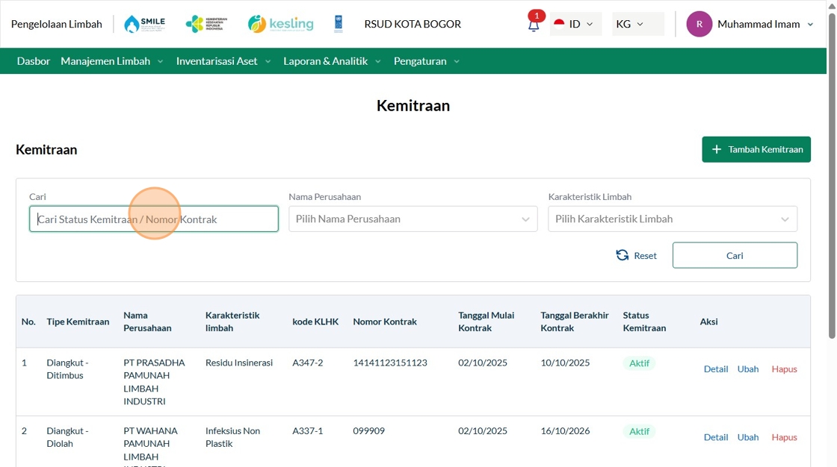This screenshot has width=837, height=467.
Task: Click Hapus for PT WAHANA row
Action: tap(784, 437)
